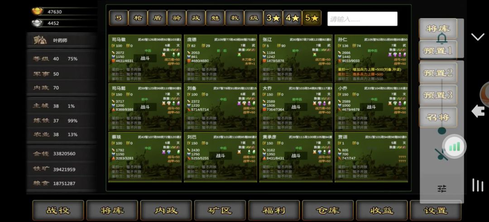The height and width of the screenshot is (222, 489).
Task: Tap the sword icon beside 2666 on 孙仁's card
Action: click(340, 52)
